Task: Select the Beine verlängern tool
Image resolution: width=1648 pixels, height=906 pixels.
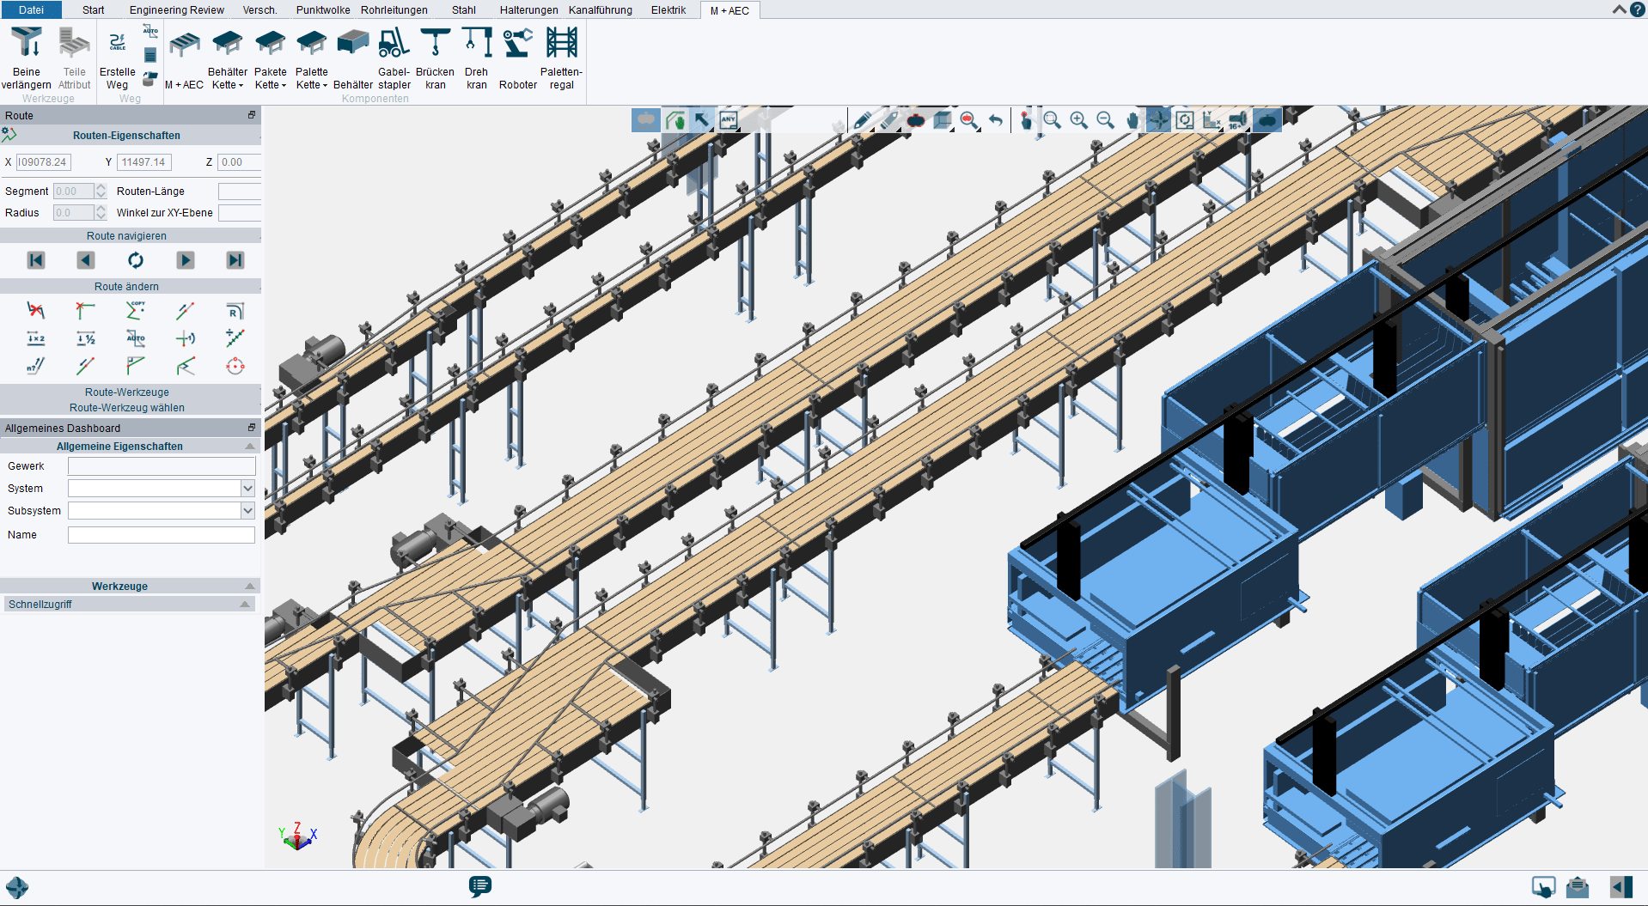Action: click(26, 58)
